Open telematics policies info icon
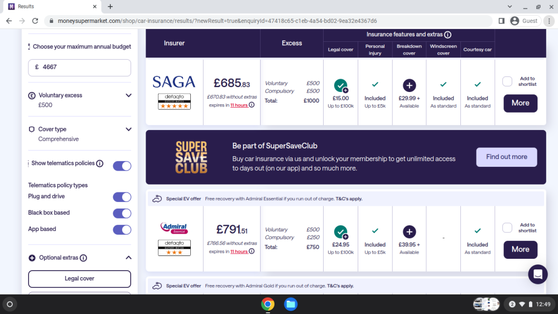Viewport: 558px width, 314px height. tap(100, 163)
